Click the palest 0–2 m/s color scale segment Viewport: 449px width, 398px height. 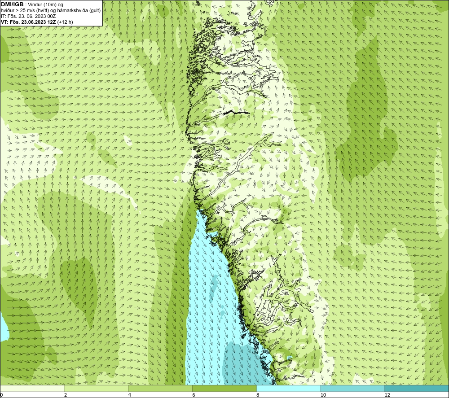(32, 388)
